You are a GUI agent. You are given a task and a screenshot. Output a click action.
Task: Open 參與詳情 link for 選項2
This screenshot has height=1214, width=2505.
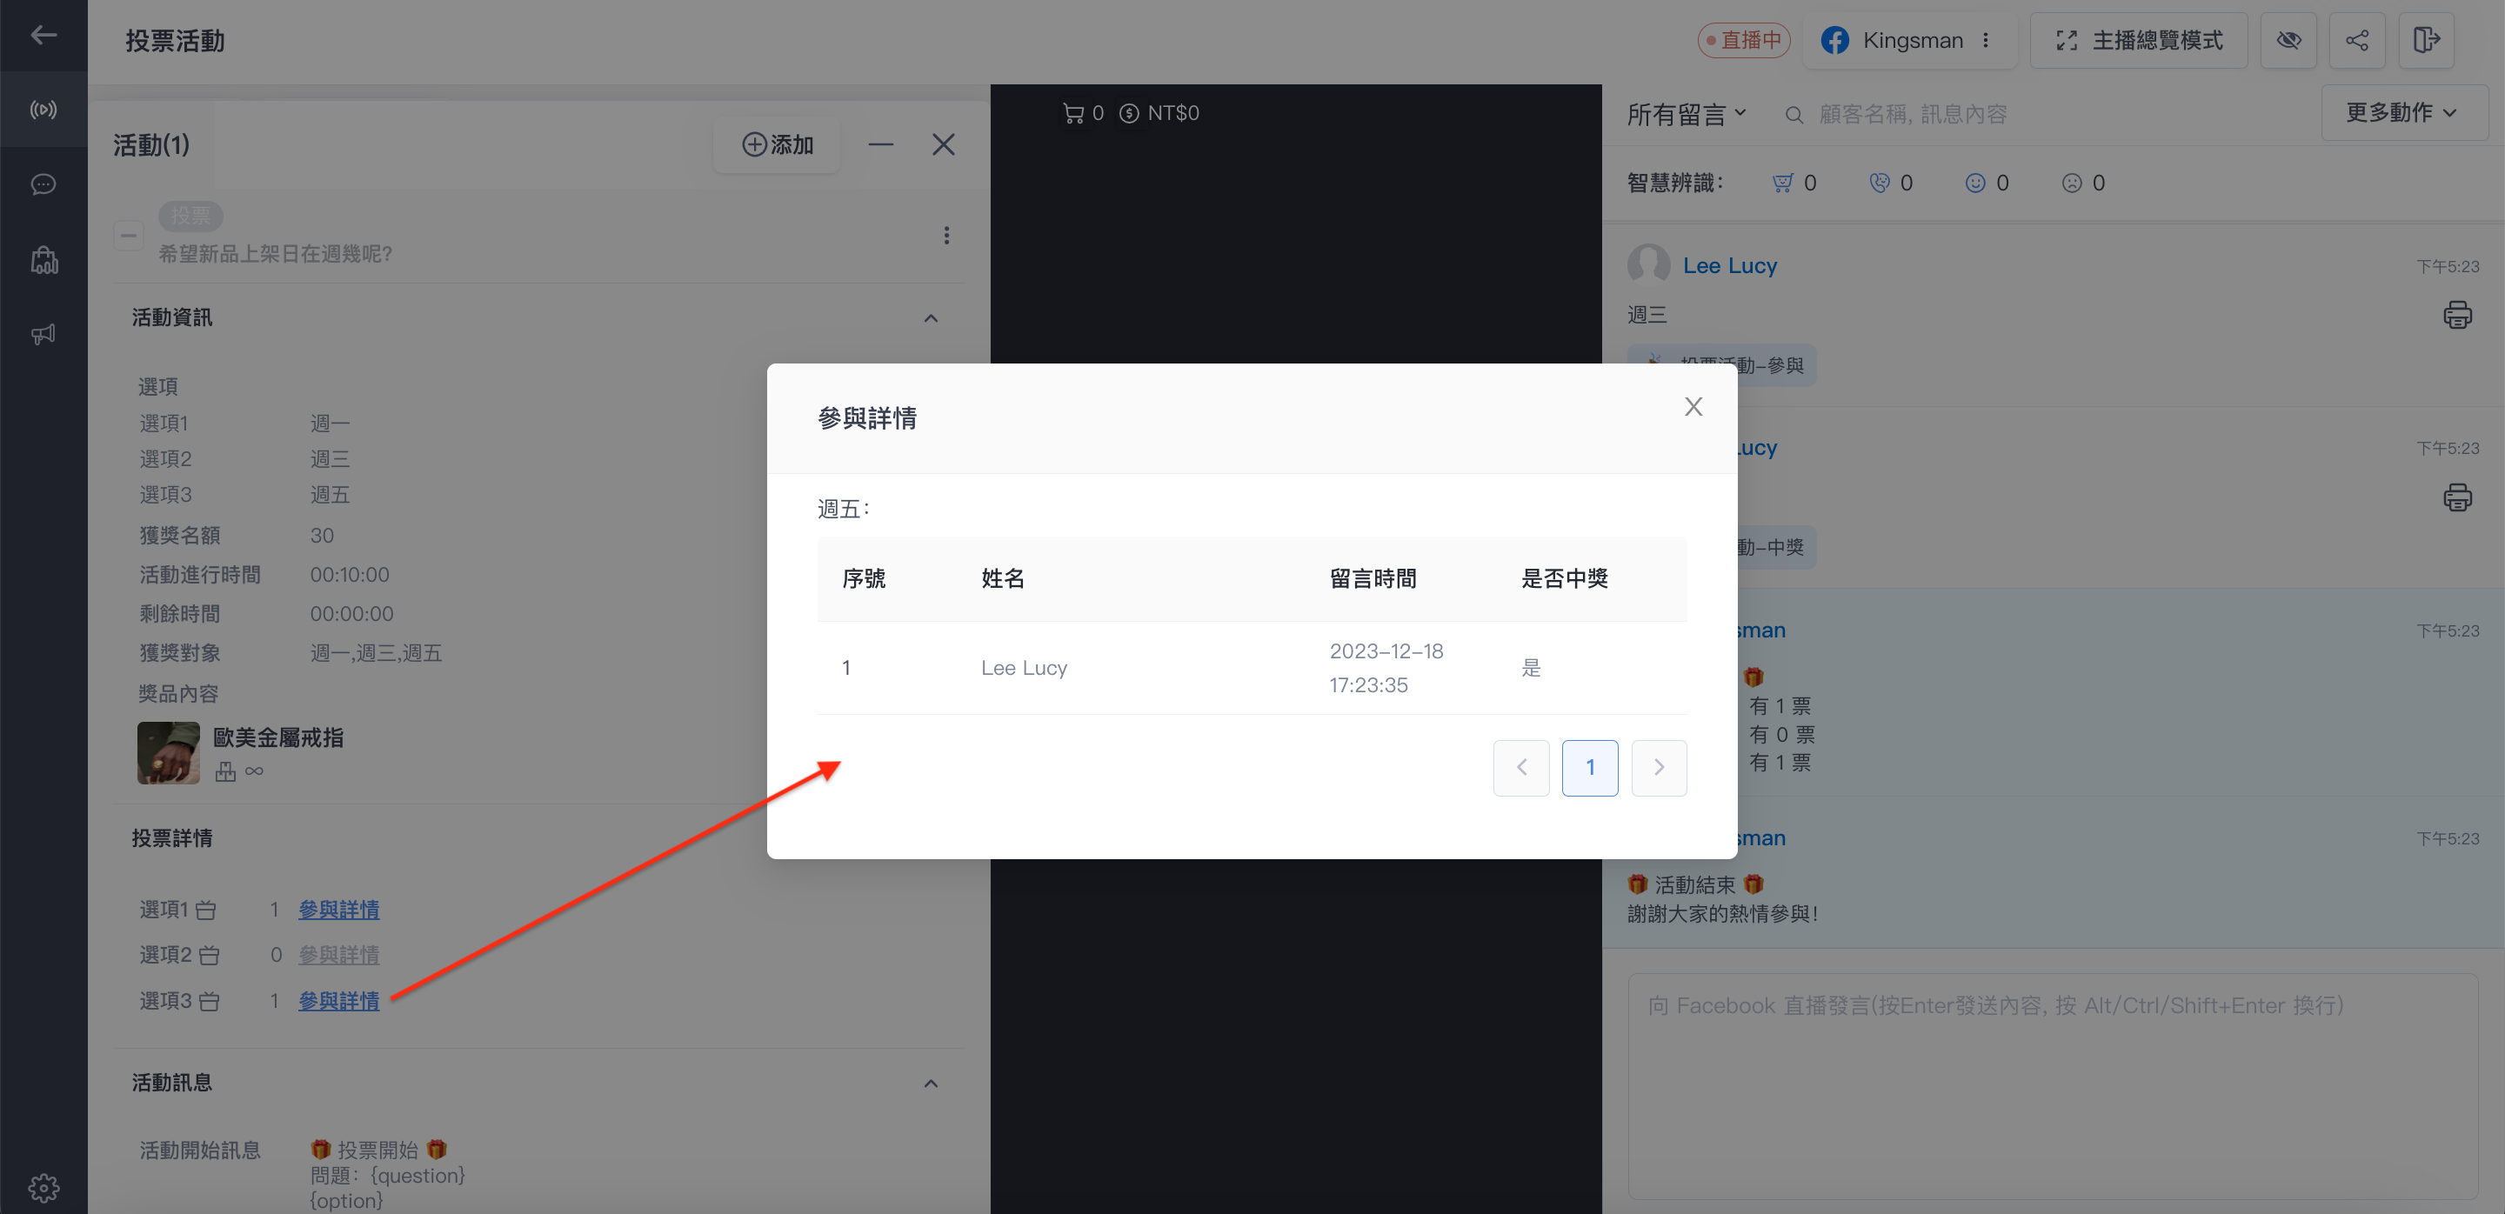click(338, 956)
